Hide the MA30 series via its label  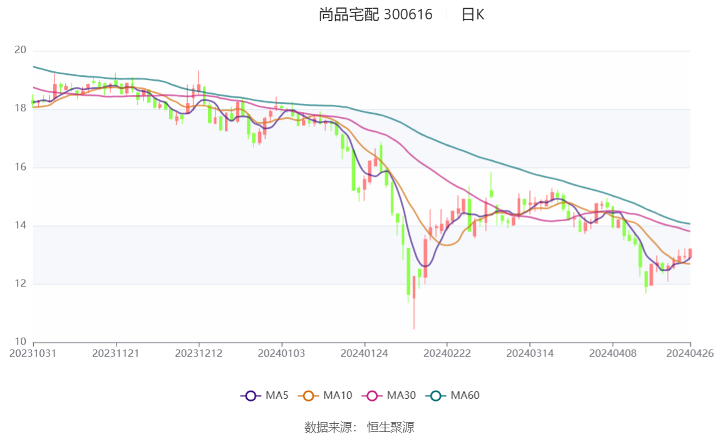[401, 396]
